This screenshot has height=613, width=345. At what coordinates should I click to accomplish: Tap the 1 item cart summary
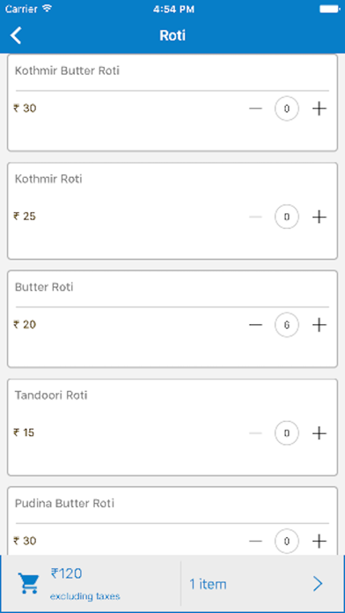point(208,584)
